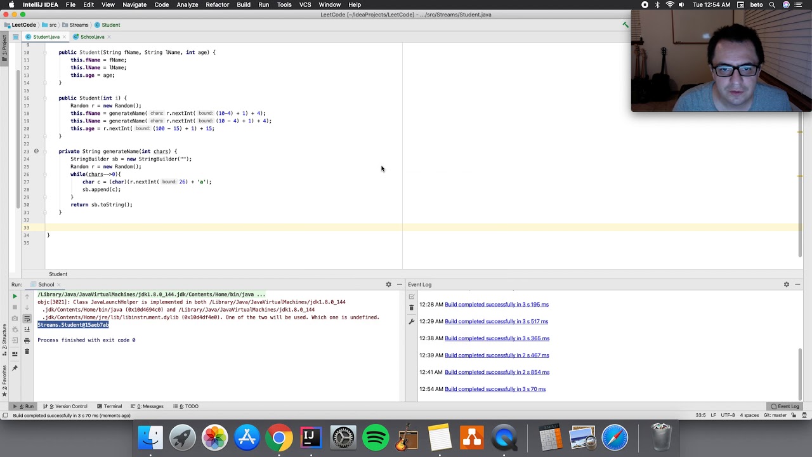The image size is (812, 457).
Task: Open the Terminal tool window tab
Action: [x=110, y=406]
